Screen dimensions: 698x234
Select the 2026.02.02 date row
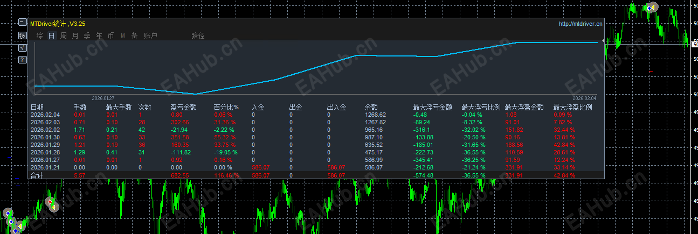click(45, 130)
